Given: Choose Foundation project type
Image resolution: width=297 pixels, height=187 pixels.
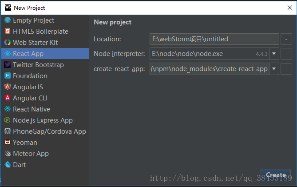Looking at the screenshot, I should [45, 76].
